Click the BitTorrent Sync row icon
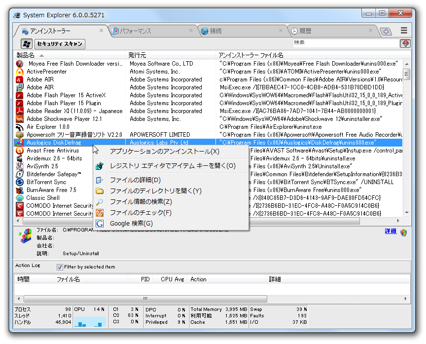The height and width of the screenshot is (344, 426). point(20,182)
